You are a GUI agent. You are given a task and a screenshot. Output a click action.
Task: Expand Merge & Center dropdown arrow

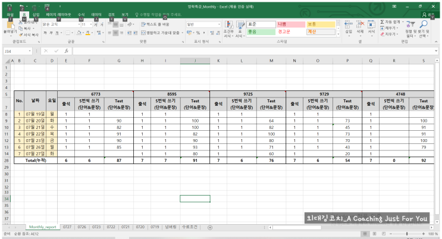tap(183, 33)
